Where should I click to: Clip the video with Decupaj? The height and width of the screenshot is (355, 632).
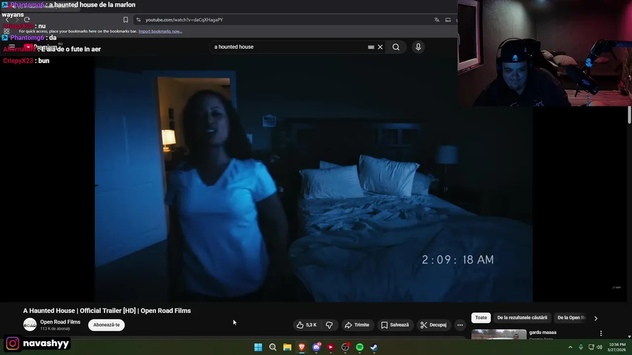click(434, 325)
